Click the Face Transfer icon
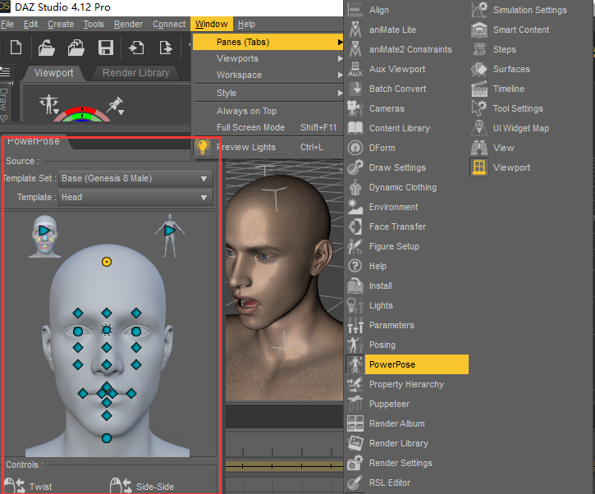595x494 pixels. tap(355, 226)
